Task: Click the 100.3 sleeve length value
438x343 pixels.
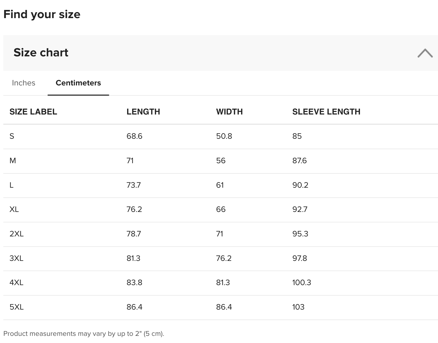Action: tap(302, 283)
